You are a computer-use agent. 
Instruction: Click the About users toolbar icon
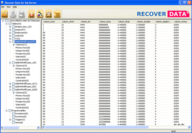tap(40, 14)
